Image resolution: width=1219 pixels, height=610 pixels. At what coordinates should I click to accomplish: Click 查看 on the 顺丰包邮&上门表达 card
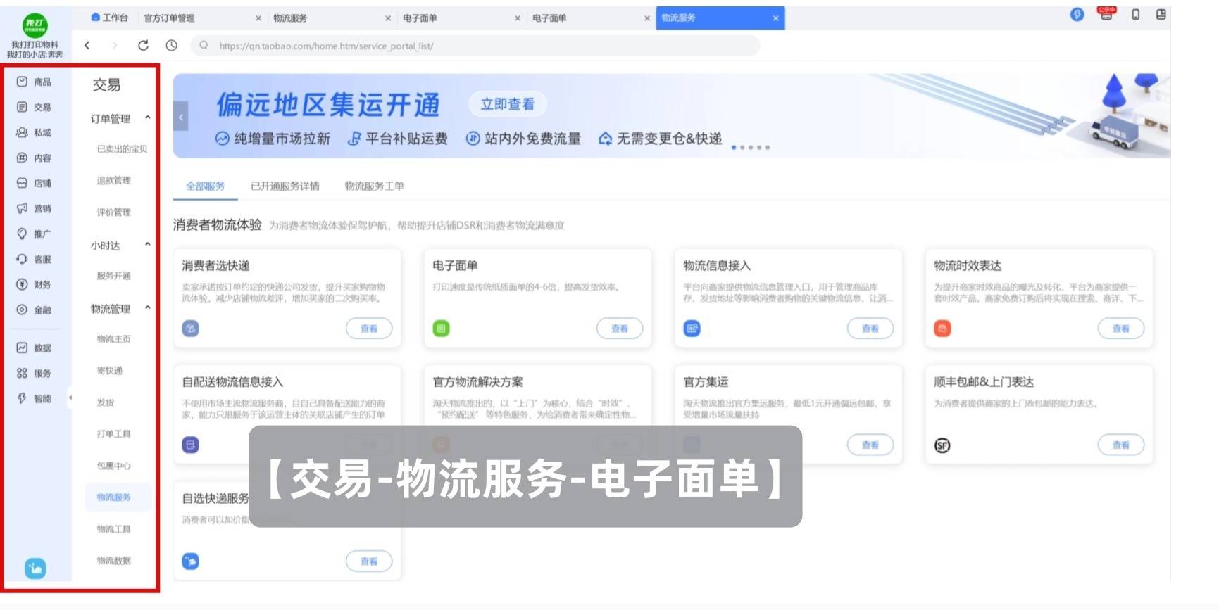[1121, 445]
